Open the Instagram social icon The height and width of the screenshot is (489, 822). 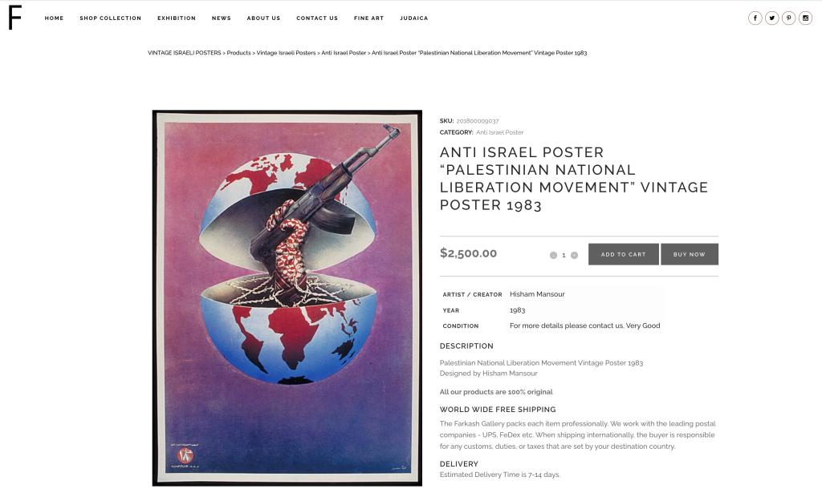[805, 18]
